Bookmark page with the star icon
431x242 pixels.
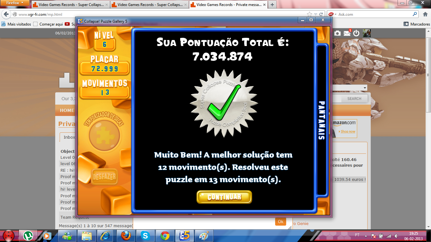tap(310, 14)
